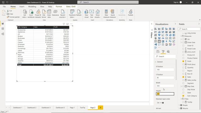Select the Slicer visual
This screenshot has height=113, width=201.
pos(155,41)
